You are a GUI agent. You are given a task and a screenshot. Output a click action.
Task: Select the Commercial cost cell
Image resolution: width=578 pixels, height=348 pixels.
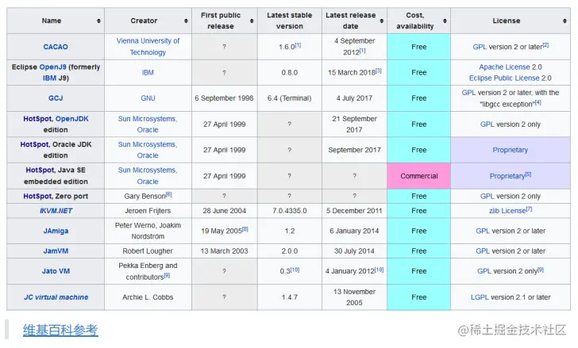pyautogui.click(x=418, y=176)
